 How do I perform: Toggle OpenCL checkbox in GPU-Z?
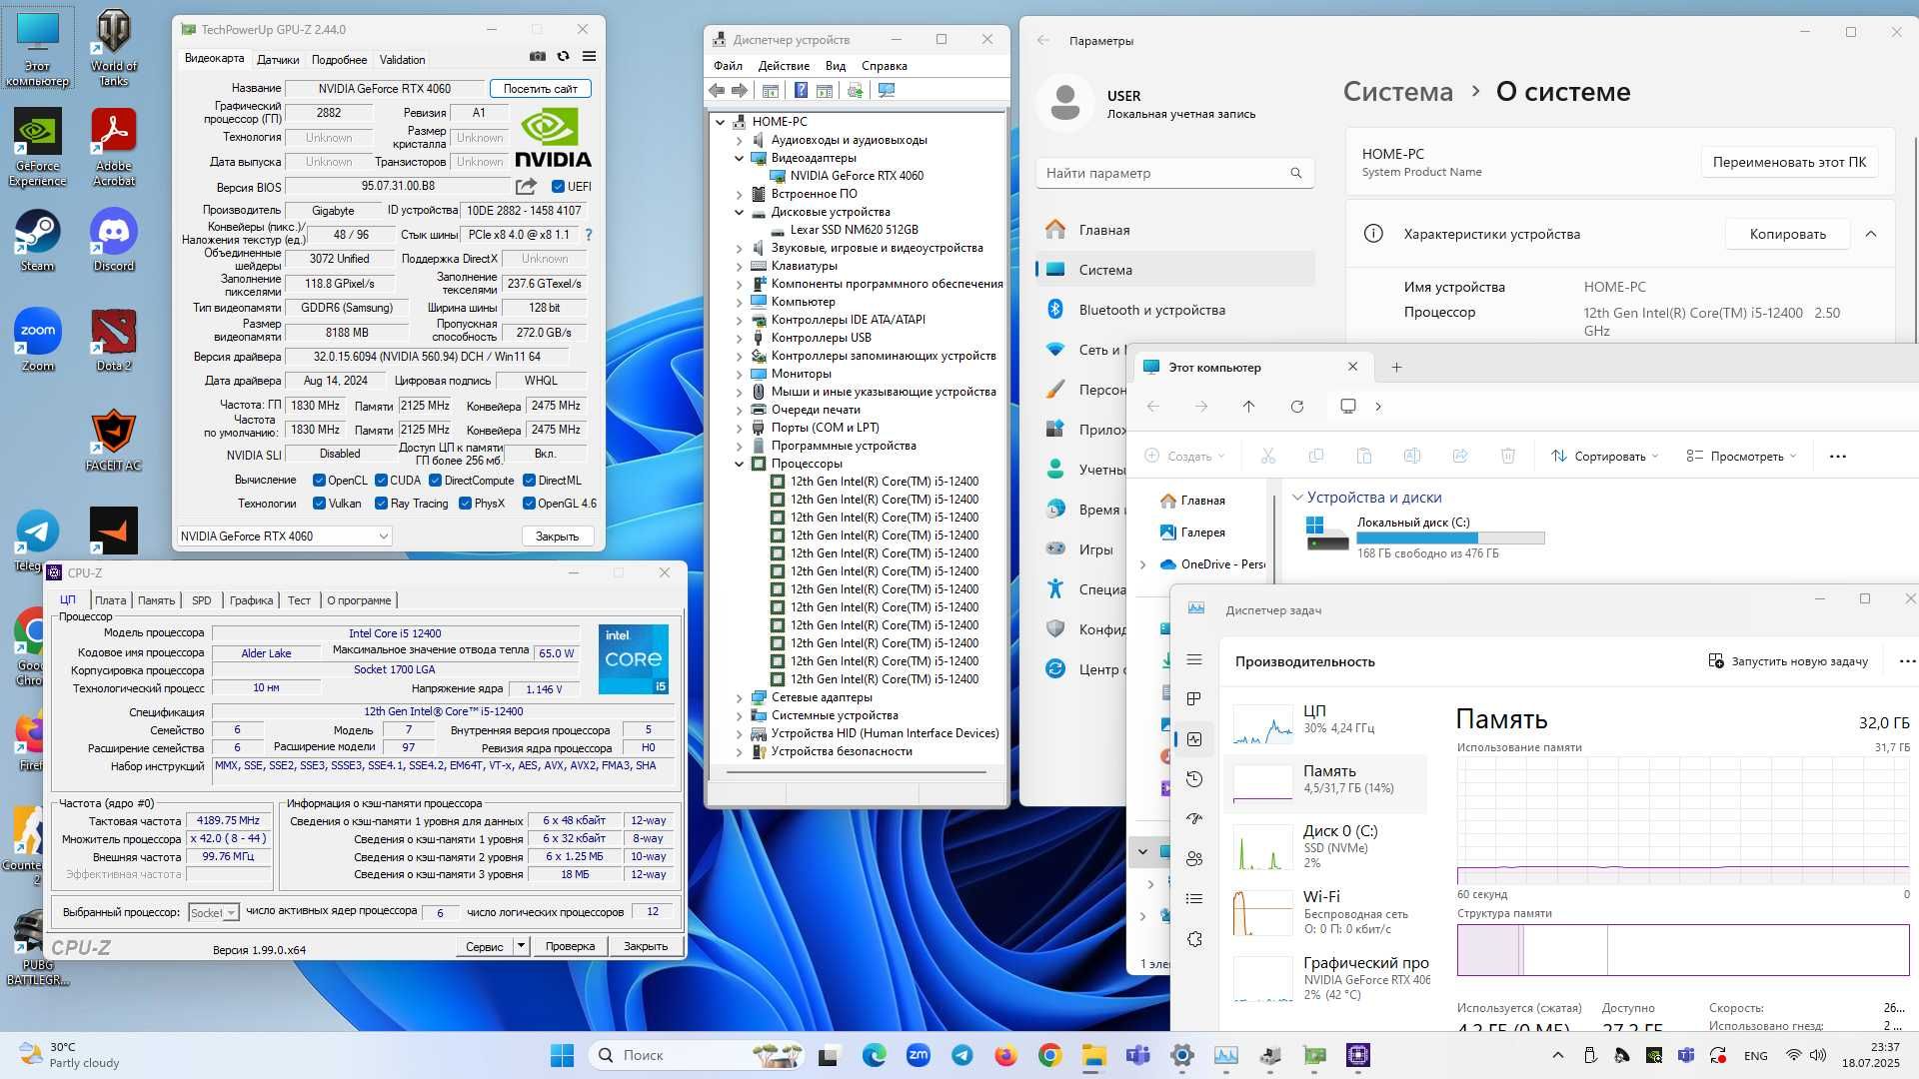[x=319, y=481]
